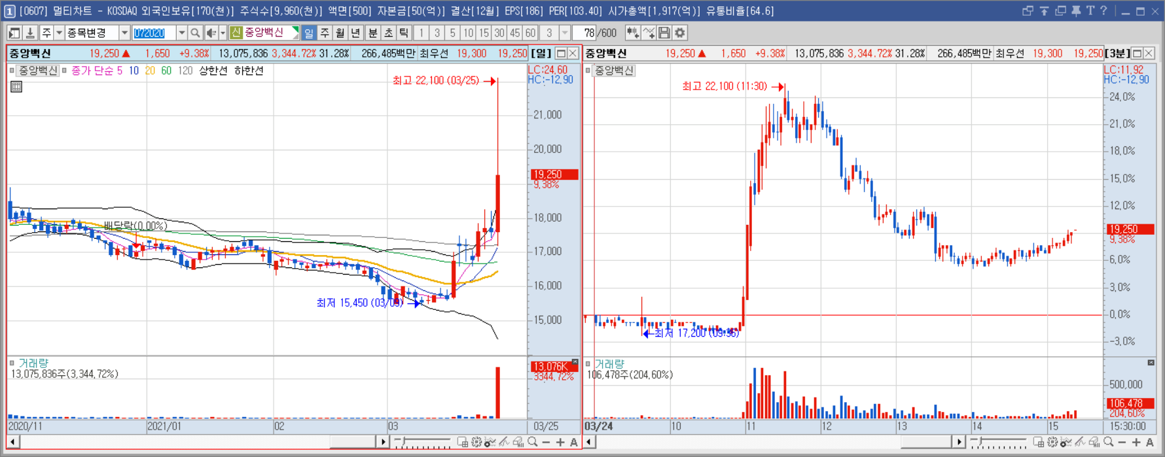Select the 15 minute interval button
The height and width of the screenshot is (457, 1165).
(x=484, y=33)
